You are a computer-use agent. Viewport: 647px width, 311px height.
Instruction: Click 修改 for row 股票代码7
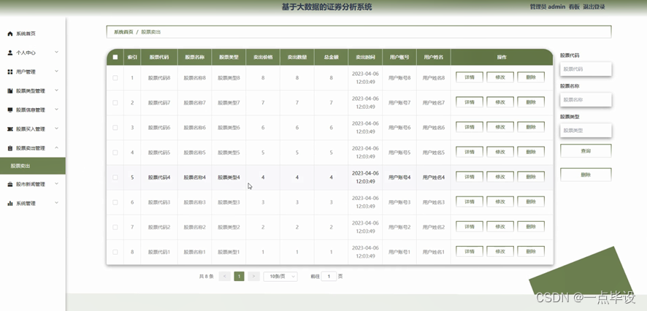[500, 102]
